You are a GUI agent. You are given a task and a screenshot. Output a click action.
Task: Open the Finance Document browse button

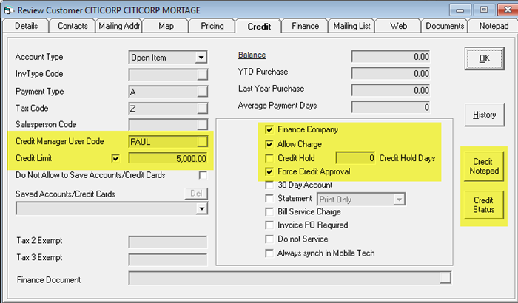coord(445,278)
